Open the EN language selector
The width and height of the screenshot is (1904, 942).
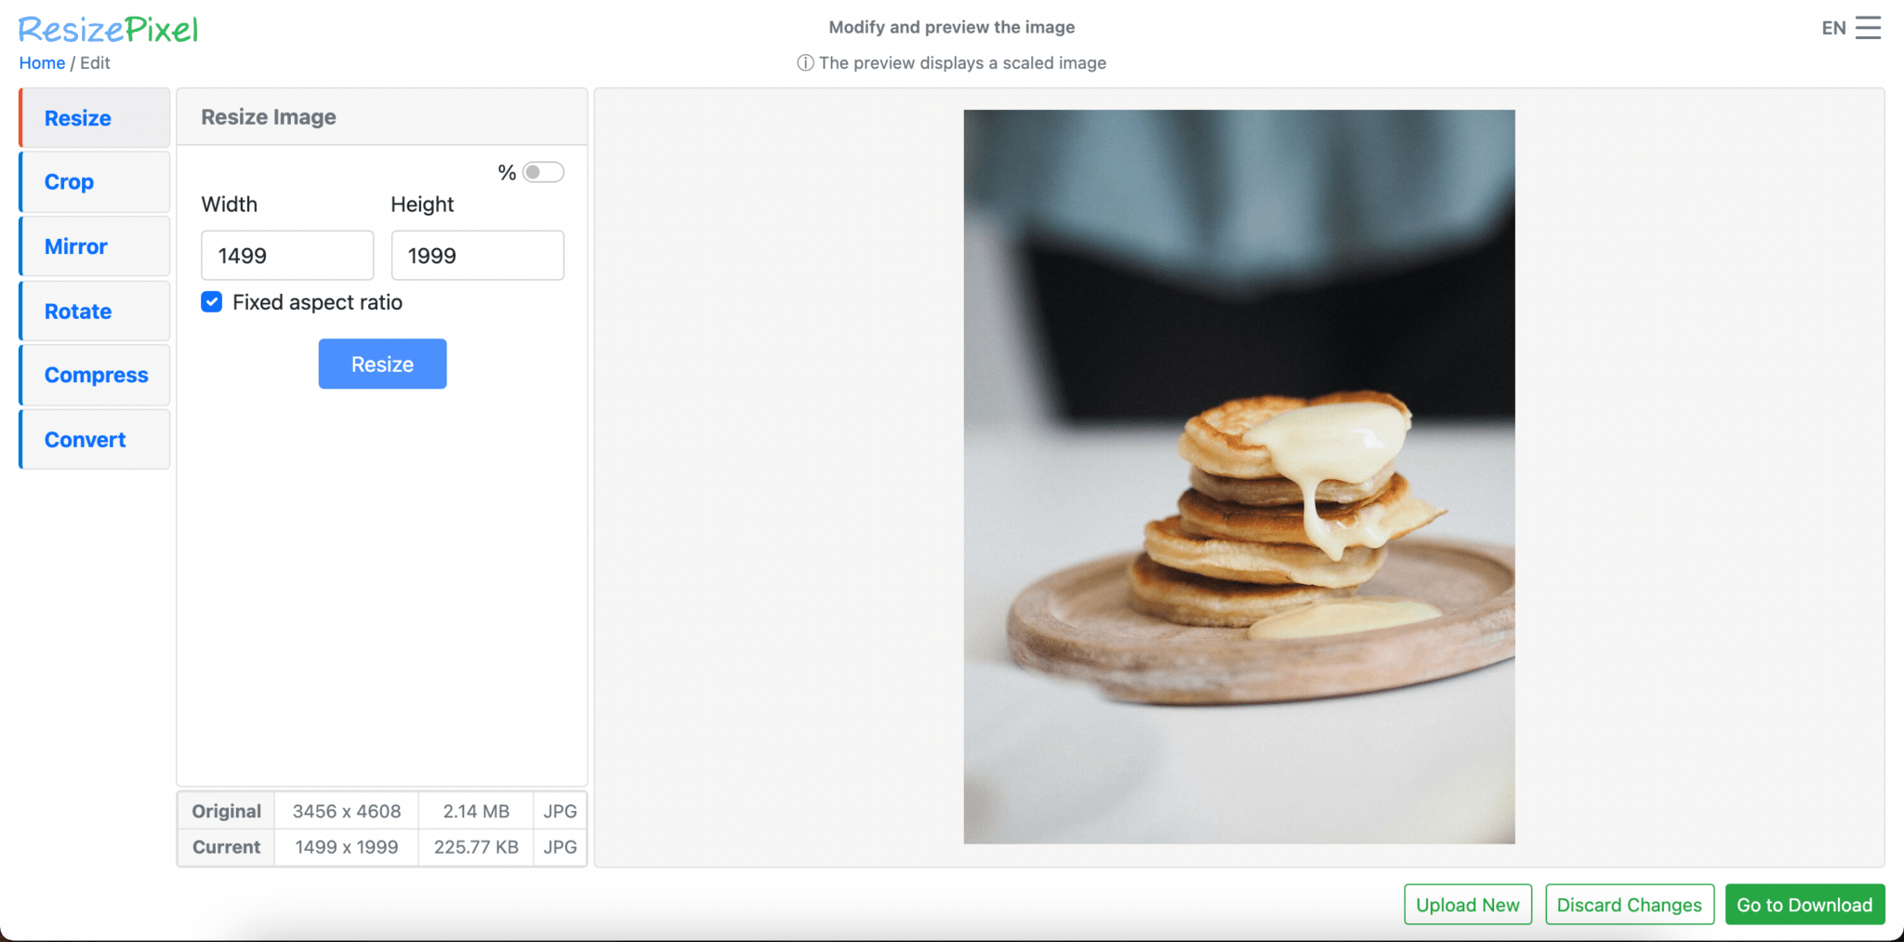(x=1835, y=28)
